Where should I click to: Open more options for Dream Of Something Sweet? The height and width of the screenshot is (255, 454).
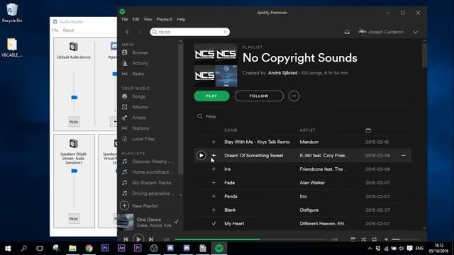point(404,156)
